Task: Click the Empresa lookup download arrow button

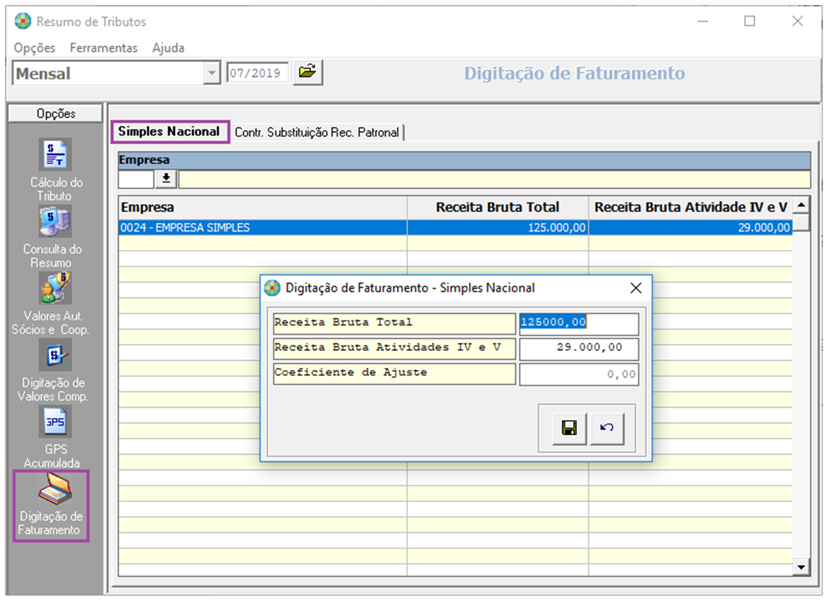Action: coord(166,179)
